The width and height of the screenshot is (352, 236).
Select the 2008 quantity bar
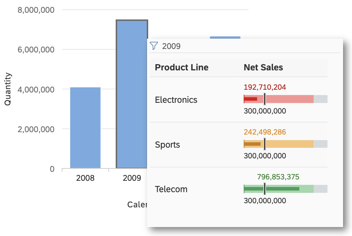(85, 128)
